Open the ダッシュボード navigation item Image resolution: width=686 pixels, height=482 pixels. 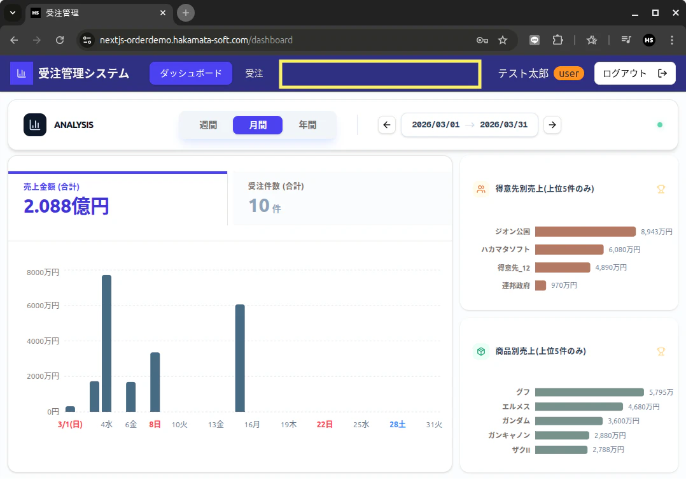pos(191,73)
